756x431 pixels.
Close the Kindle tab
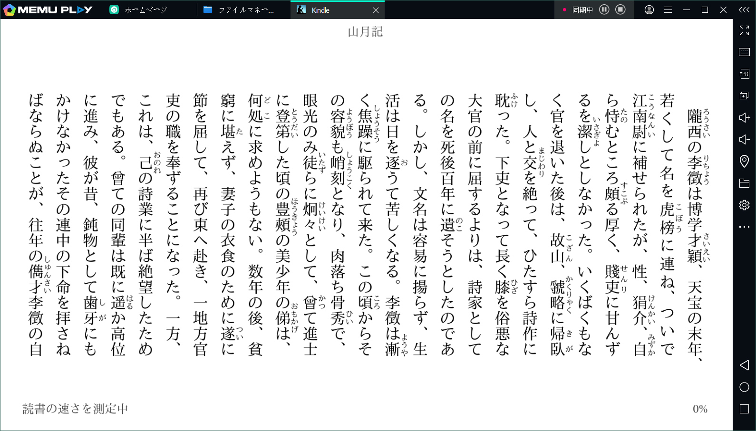(x=376, y=10)
